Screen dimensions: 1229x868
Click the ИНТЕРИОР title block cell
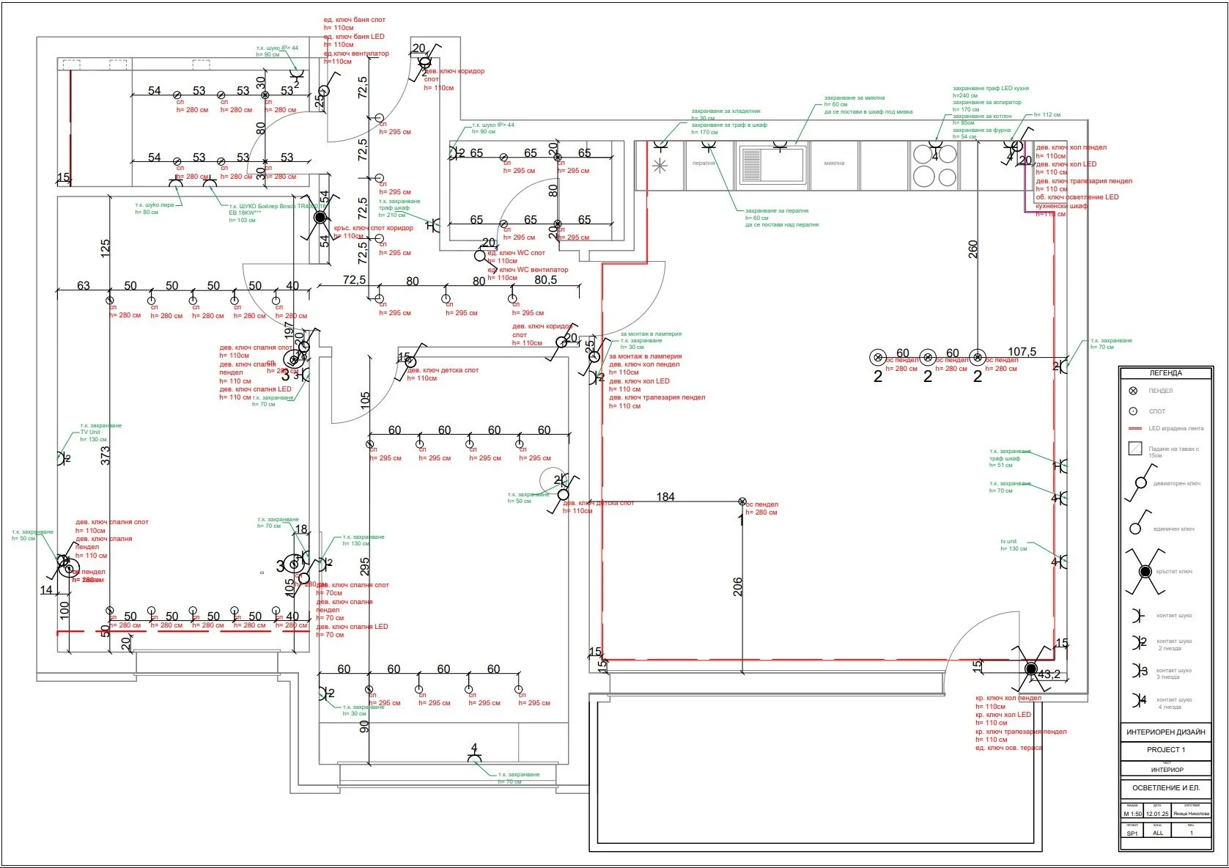(x=1165, y=769)
